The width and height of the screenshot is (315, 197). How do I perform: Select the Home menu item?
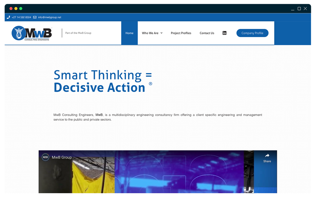(x=129, y=33)
